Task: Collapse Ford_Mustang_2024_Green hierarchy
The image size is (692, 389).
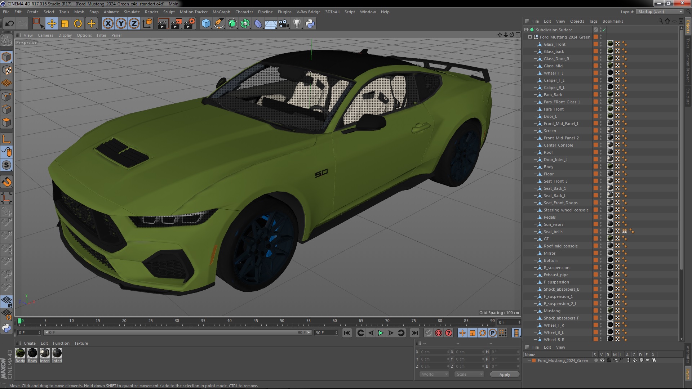Action: pyautogui.click(x=530, y=37)
